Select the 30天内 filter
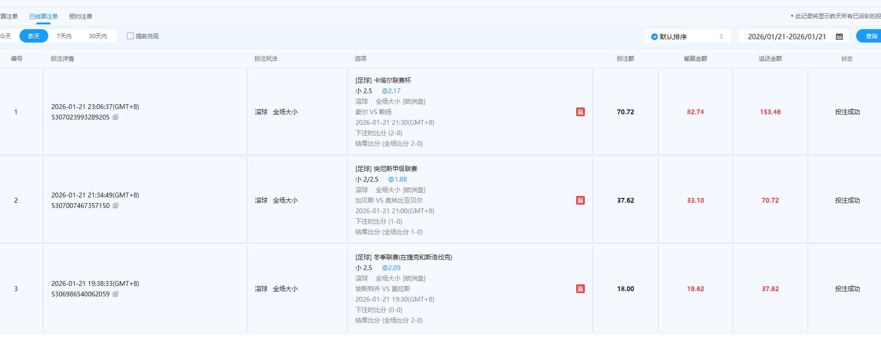 pyautogui.click(x=98, y=36)
